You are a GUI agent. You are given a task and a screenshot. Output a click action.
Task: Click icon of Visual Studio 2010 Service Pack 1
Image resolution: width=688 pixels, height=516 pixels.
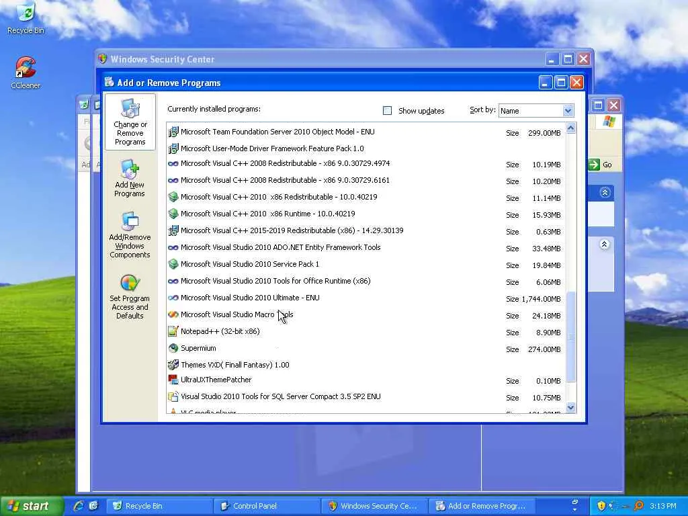[x=173, y=264]
